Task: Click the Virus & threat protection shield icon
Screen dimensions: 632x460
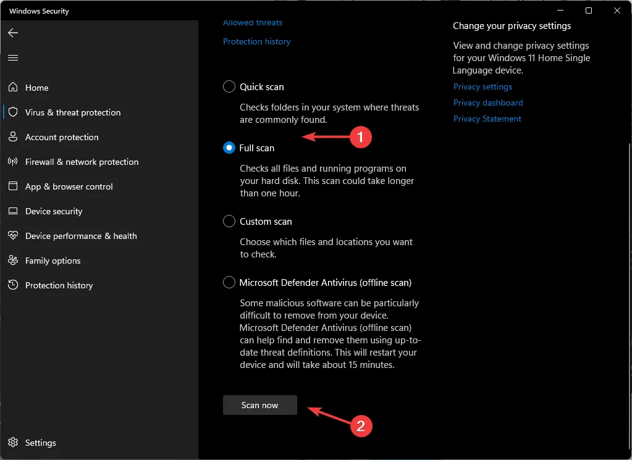Action: (13, 112)
